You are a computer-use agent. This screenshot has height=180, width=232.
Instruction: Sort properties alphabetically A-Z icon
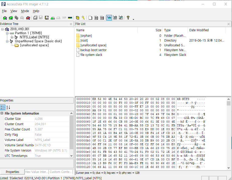point(8,107)
